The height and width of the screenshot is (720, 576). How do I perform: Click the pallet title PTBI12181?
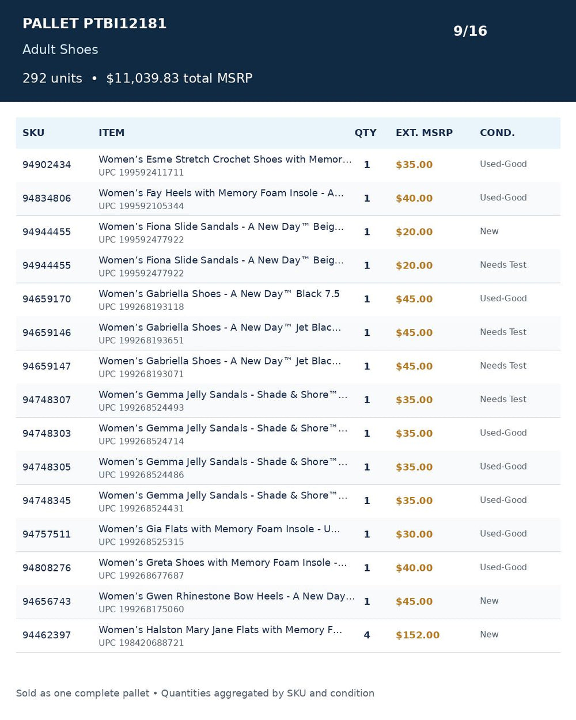tap(94, 24)
